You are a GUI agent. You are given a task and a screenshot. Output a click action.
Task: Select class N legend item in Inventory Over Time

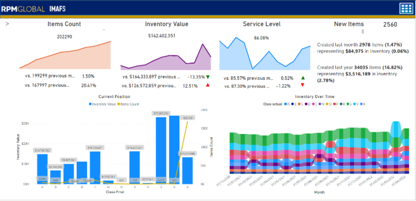point(321,104)
